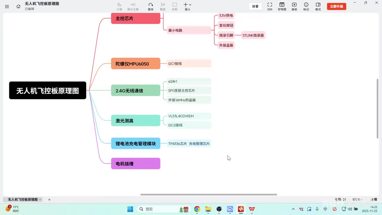Click the taskbar 搜索 search box
Image resolution: width=382 pixels, height=215 pixels.
pos(164,209)
